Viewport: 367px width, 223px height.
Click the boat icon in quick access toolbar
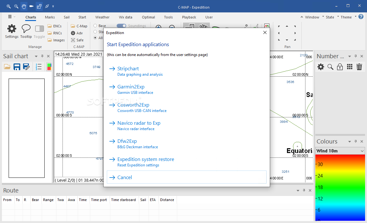pos(31,6)
